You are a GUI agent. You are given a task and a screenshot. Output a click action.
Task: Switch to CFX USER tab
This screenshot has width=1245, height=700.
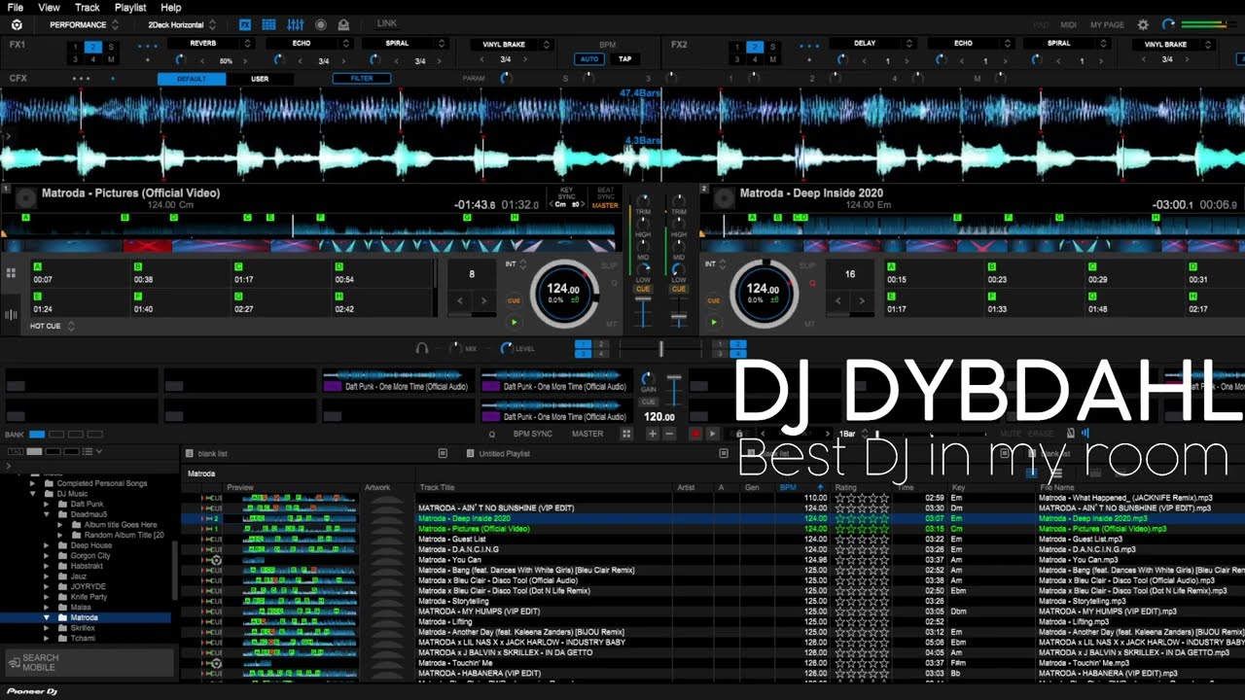(x=260, y=78)
